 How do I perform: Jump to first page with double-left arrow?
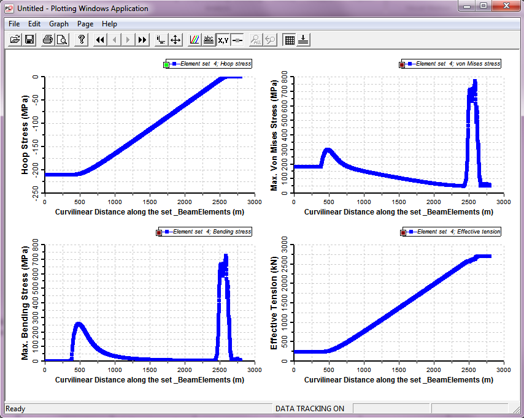(101, 40)
